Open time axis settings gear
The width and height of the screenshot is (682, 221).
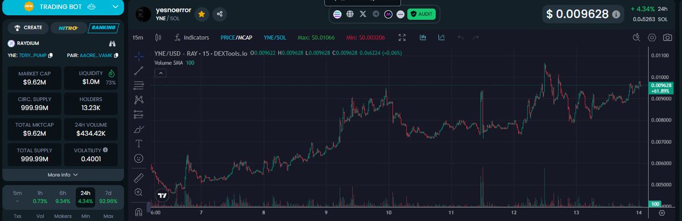point(661,212)
